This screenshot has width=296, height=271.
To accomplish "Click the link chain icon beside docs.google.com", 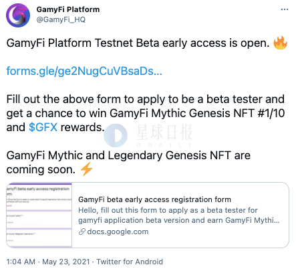I will tap(82, 232).
